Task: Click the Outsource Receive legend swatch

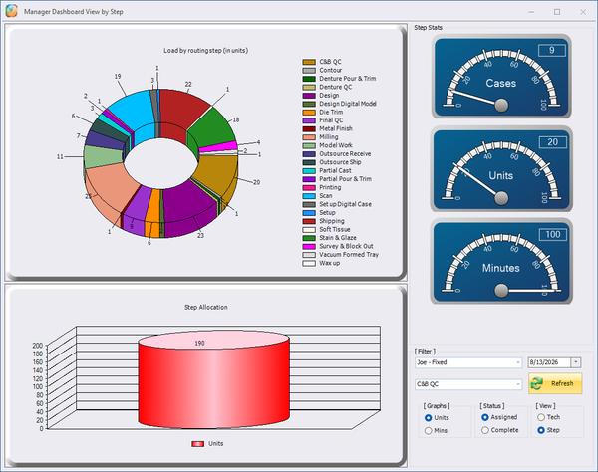Action: coord(309,154)
